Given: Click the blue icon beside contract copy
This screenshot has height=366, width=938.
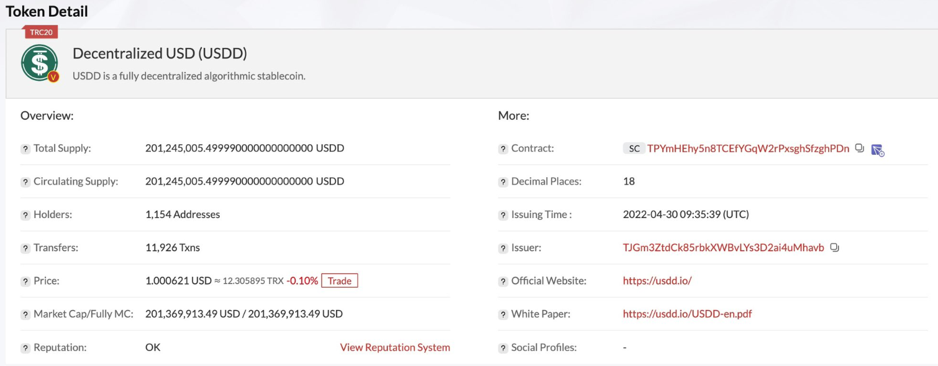Looking at the screenshot, I should point(878,150).
